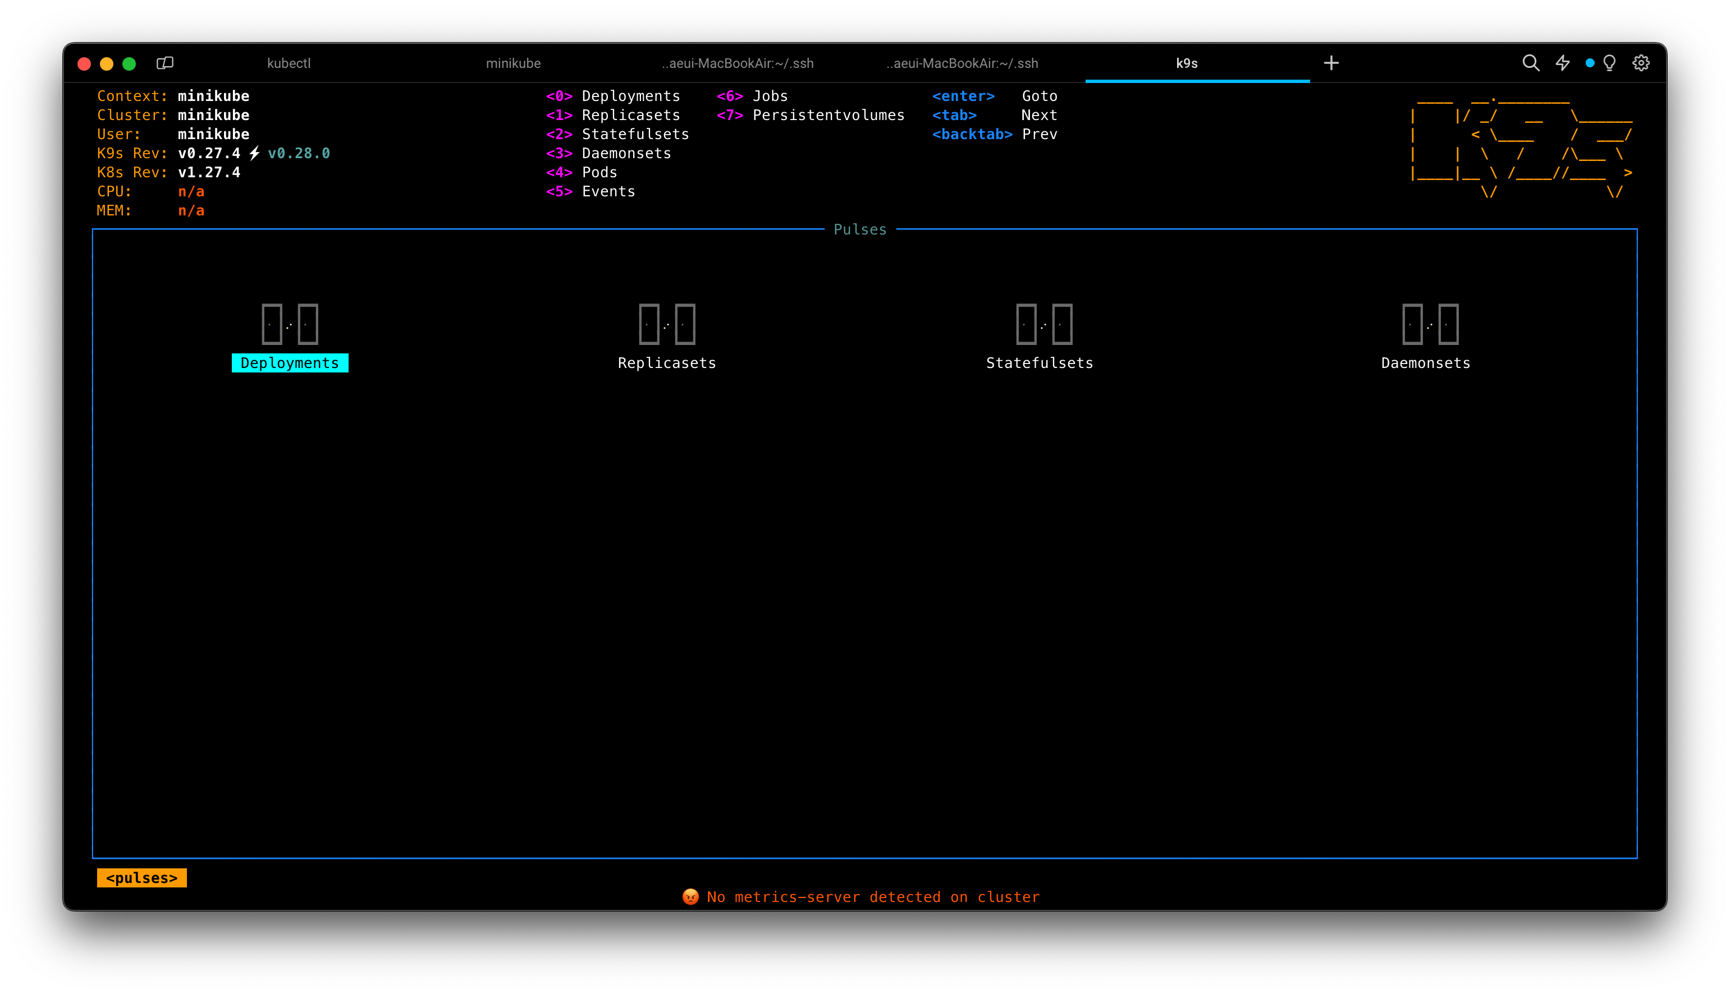This screenshot has width=1730, height=994.
Task: Switch to the kubectl tab
Action: [288, 63]
